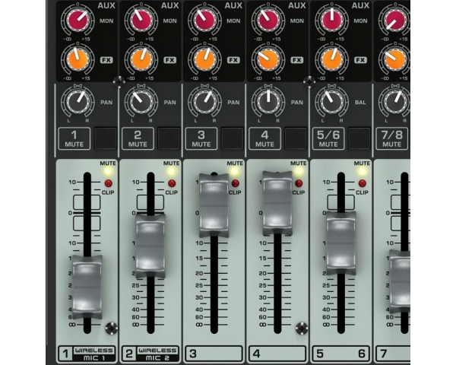
Task: Click the channel 5/6 BAL knob
Action: (332, 102)
